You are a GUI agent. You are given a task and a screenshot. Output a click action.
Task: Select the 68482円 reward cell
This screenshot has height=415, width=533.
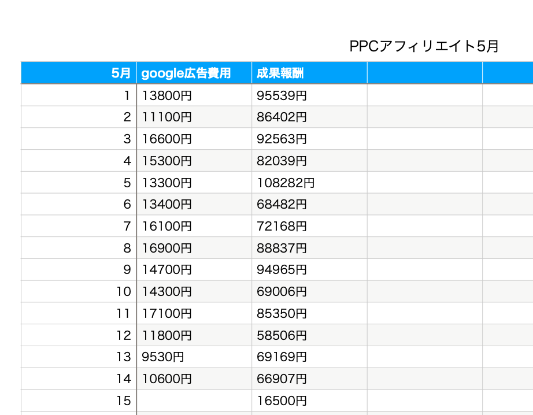click(x=309, y=205)
